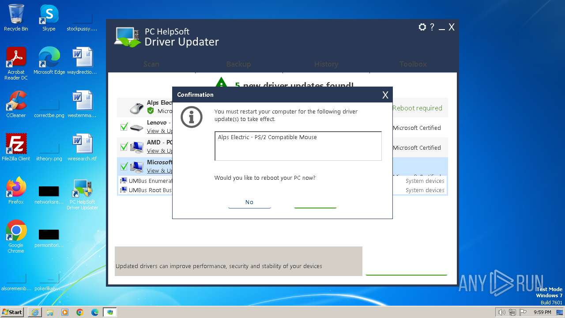Open networksre file on desktop
Screen dimensions: 565x318
point(49,194)
